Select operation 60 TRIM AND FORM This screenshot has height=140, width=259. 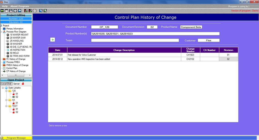[20, 56]
